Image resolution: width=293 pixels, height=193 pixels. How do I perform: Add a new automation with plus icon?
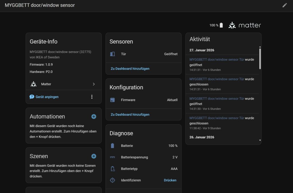point(94,117)
